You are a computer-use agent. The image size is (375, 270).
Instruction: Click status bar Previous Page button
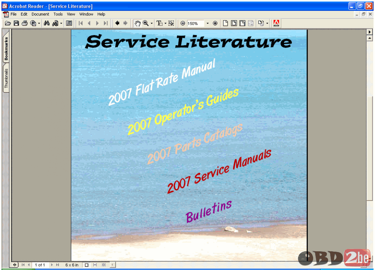tap(29, 265)
